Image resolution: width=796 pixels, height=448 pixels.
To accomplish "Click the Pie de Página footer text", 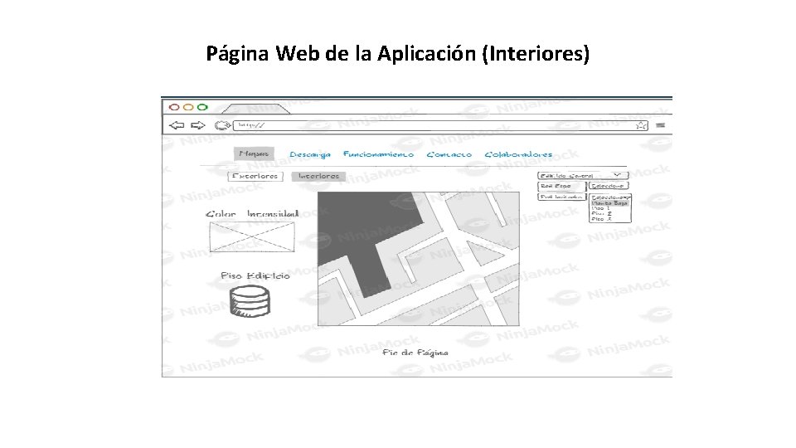I will pos(415,353).
